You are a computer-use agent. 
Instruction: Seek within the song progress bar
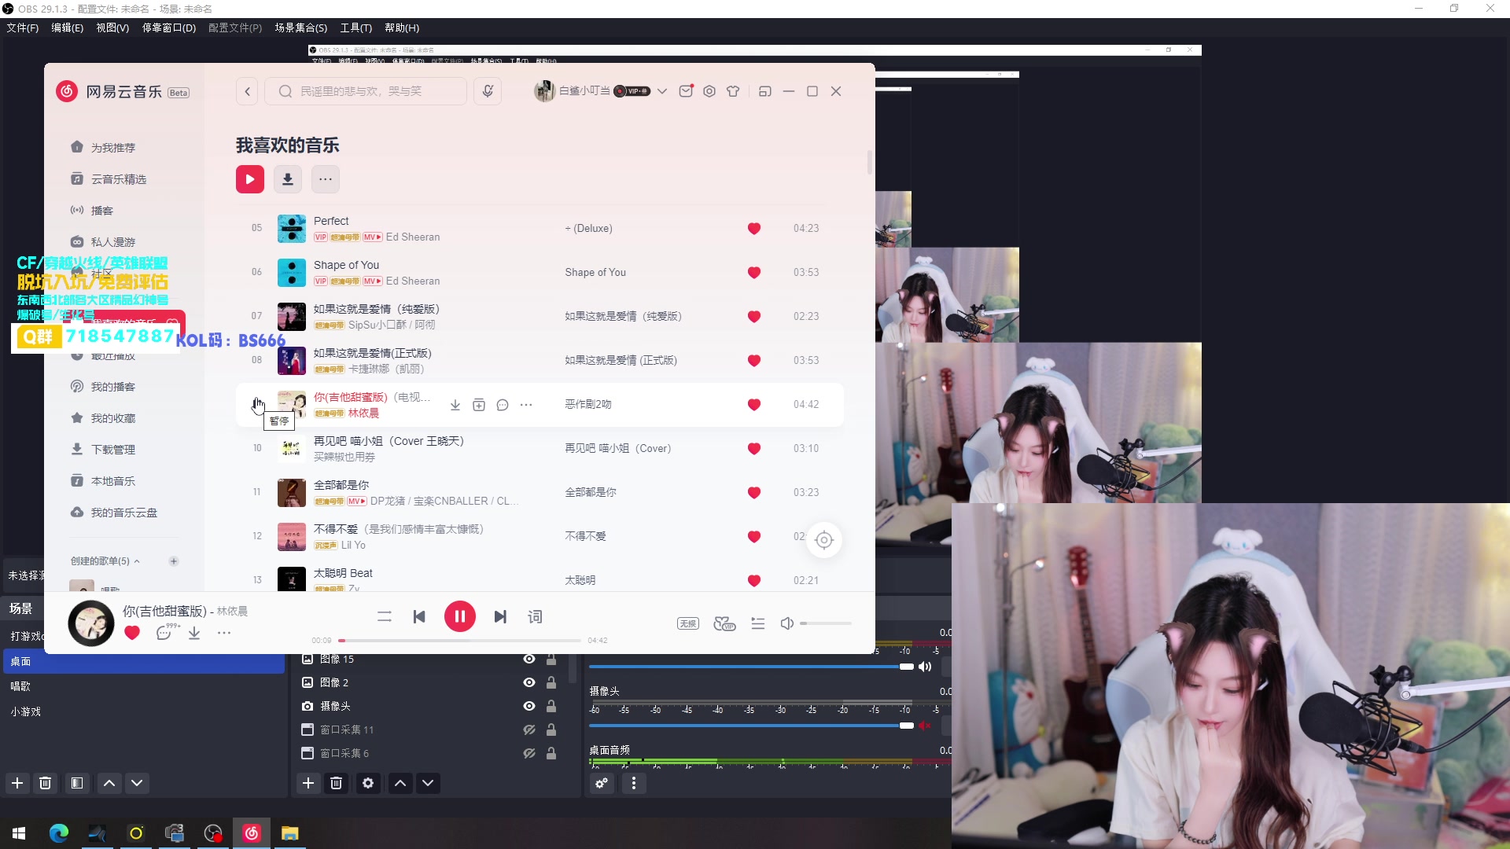460,641
